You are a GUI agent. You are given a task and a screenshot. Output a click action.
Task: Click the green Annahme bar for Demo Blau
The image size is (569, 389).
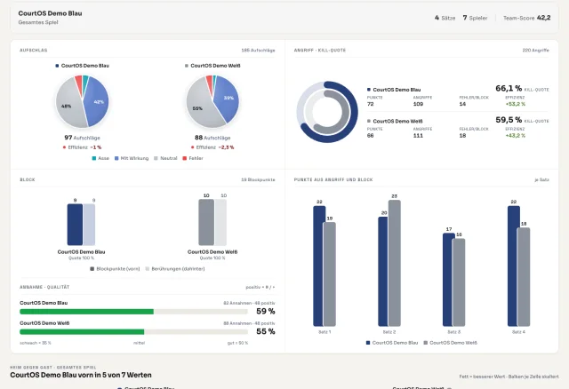point(87,312)
